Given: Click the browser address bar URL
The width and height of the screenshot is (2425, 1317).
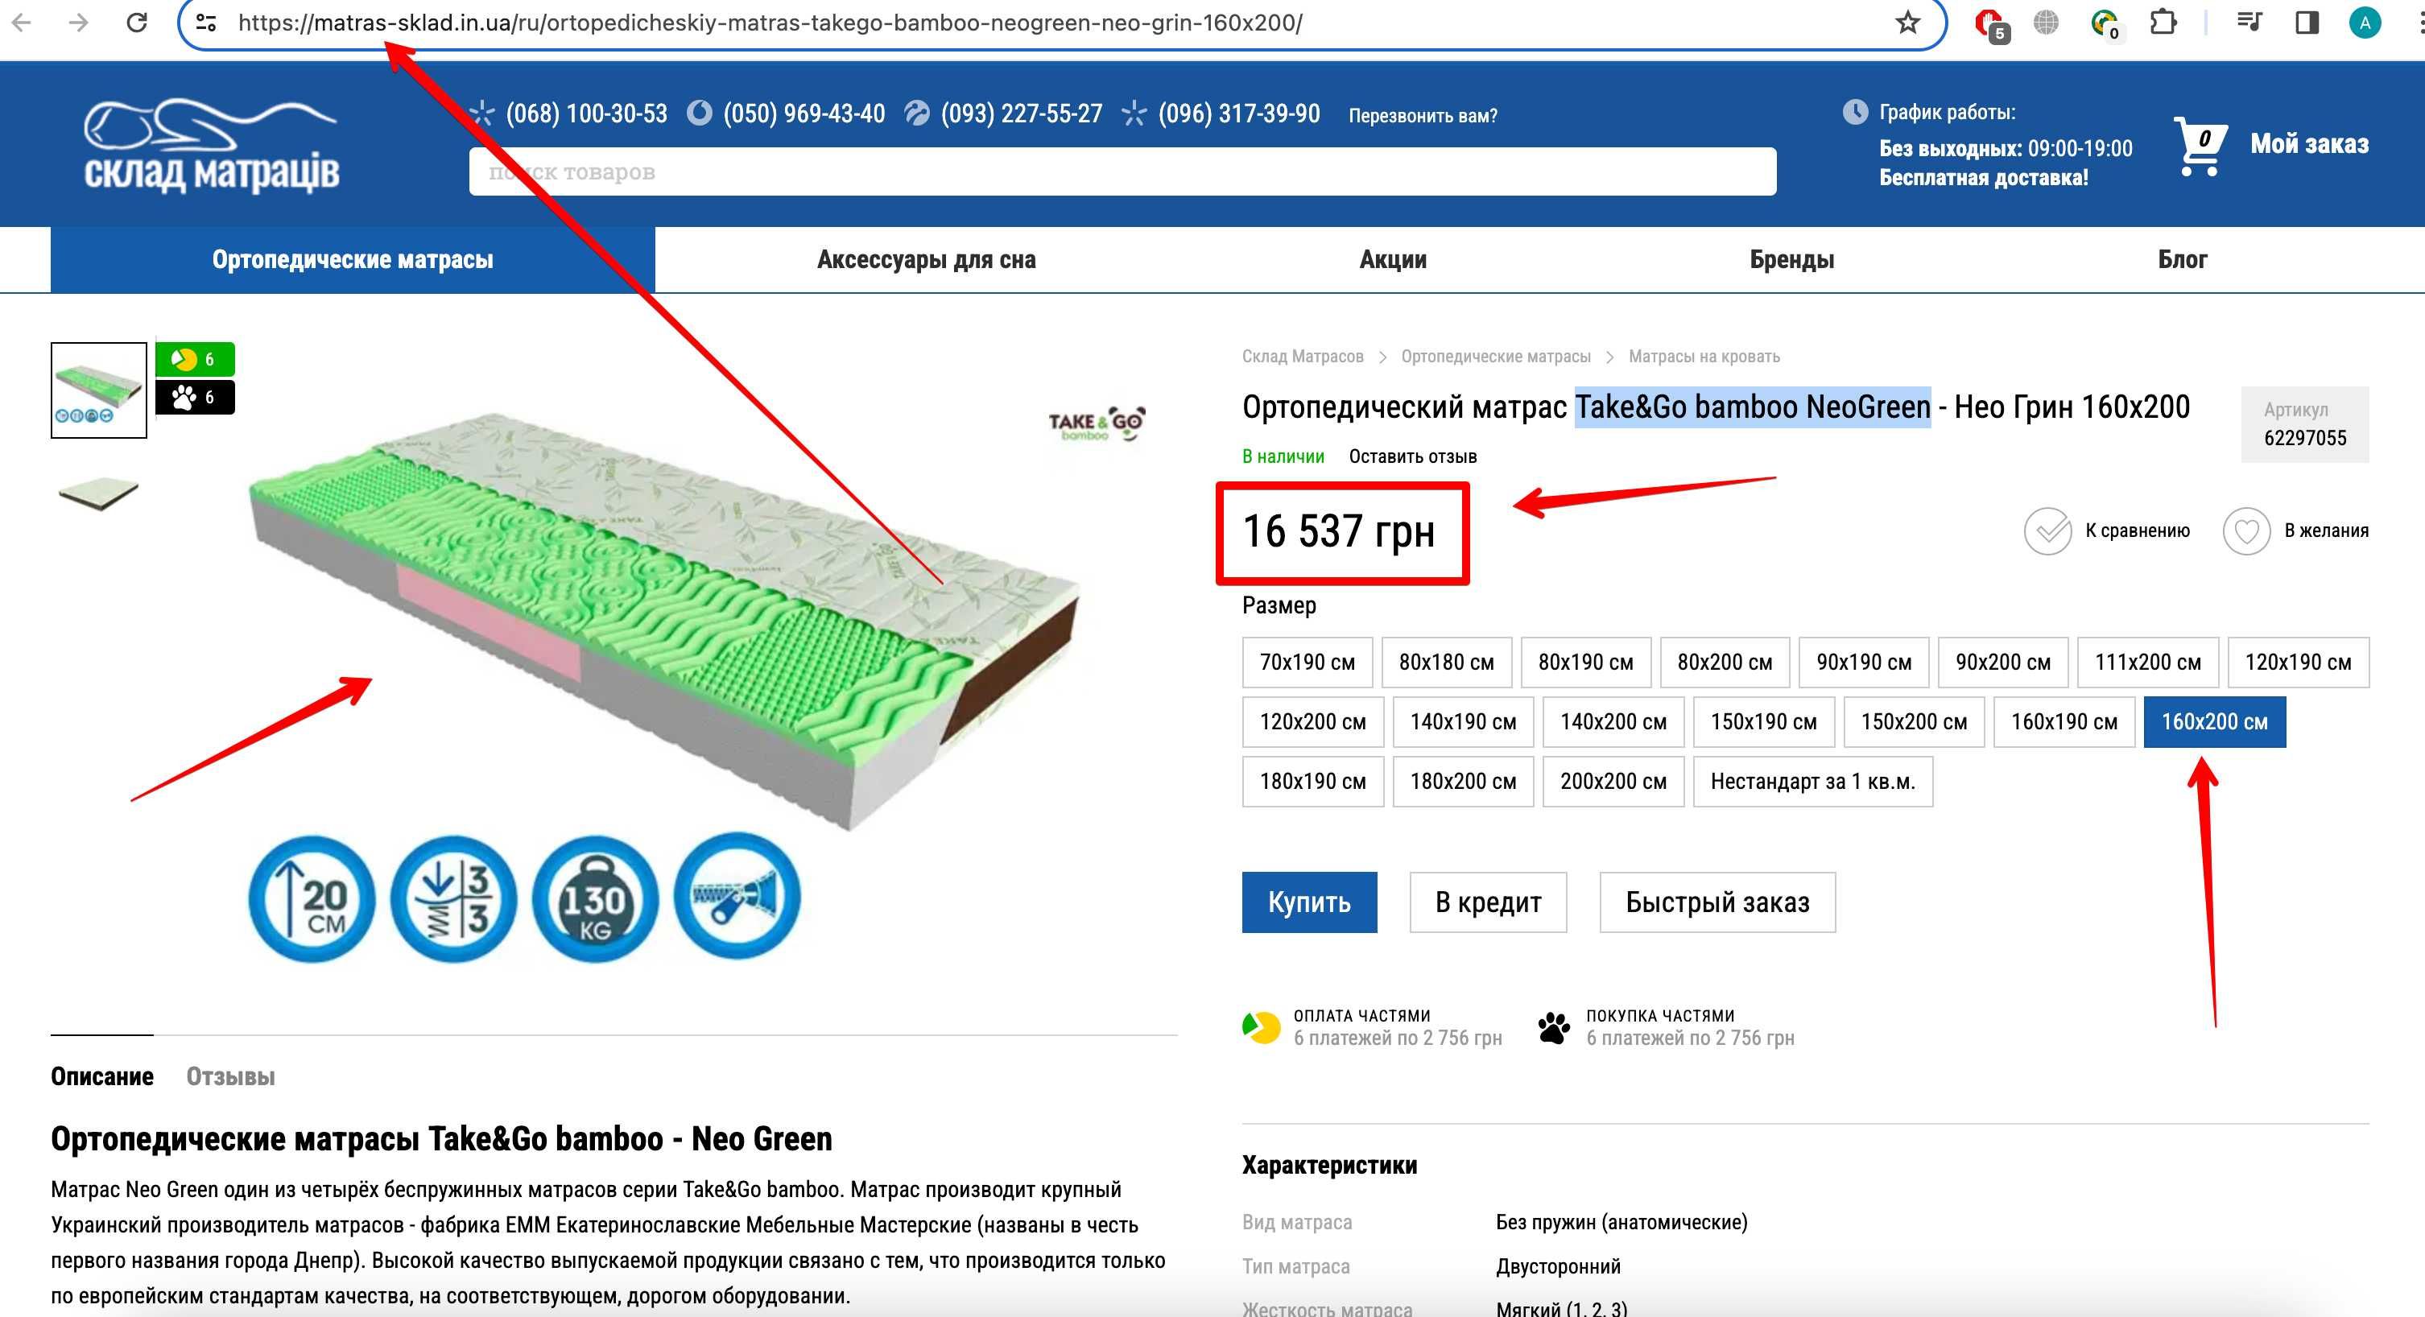Looking at the screenshot, I should 770,23.
